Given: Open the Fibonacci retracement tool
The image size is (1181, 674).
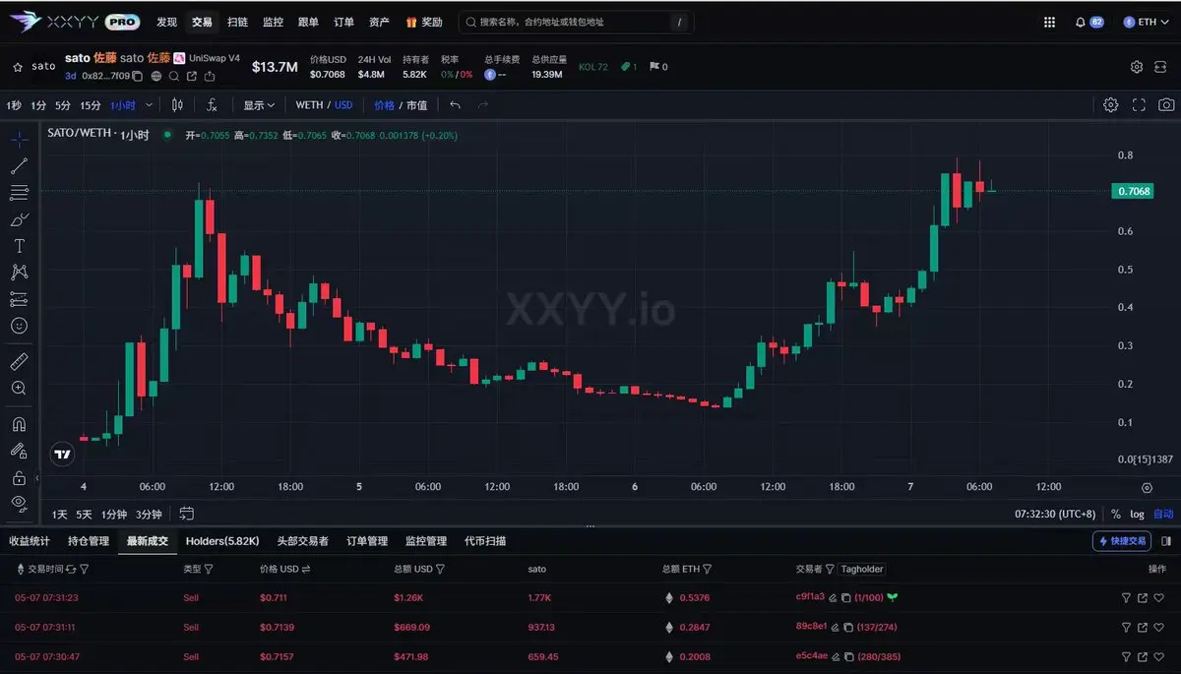Looking at the screenshot, I should 19,192.
